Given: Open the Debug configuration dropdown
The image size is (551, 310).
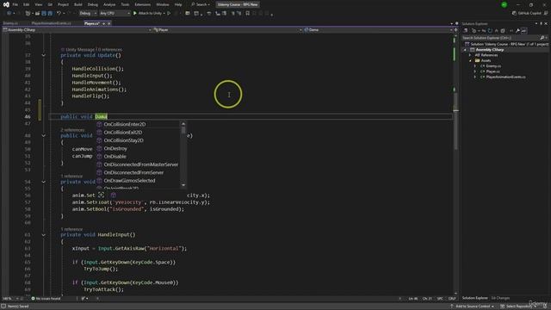Looking at the screenshot, I should click(x=88, y=14).
